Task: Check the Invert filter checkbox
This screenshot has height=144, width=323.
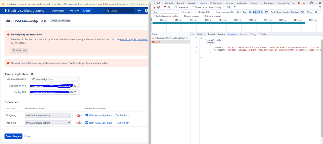Action: point(182,12)
